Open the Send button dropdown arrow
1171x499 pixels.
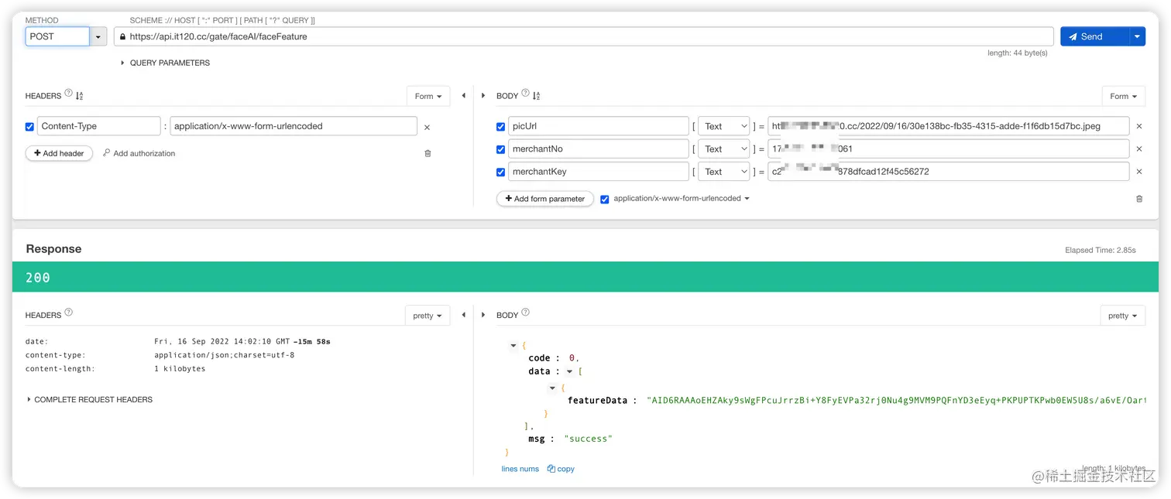tap(1138, 36)
